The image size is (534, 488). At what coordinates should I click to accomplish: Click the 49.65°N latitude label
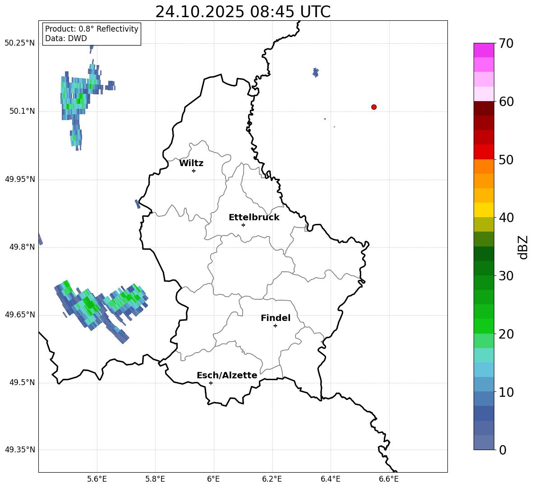pos(20,315)
